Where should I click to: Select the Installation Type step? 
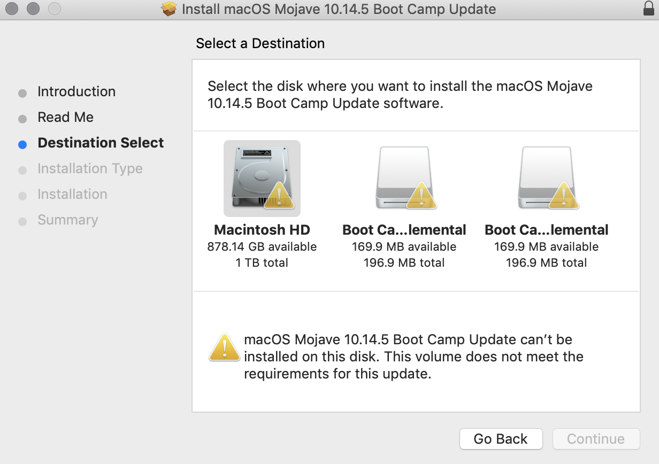coord(90,169)
